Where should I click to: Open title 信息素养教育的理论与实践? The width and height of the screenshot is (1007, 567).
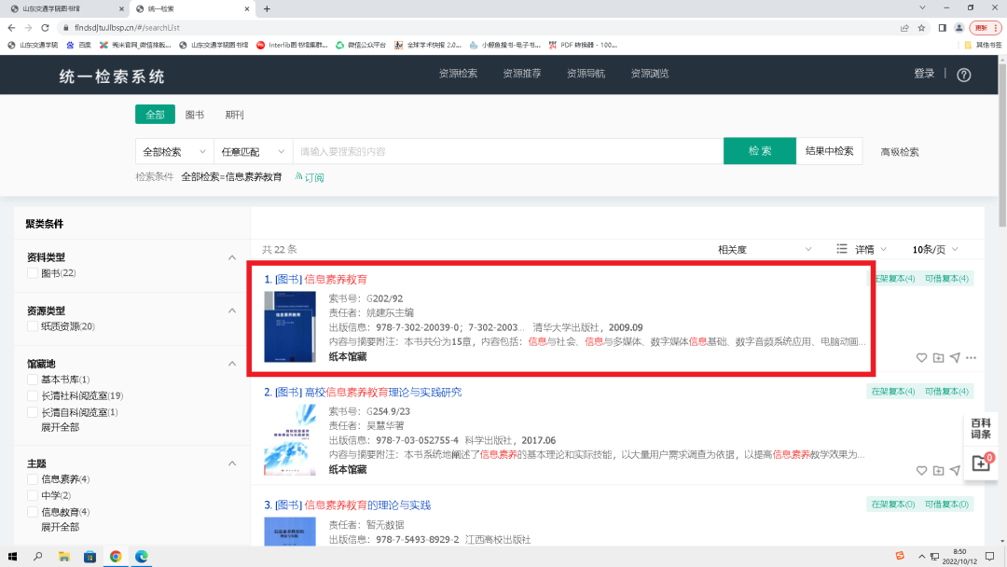click(x=367, y=505)
